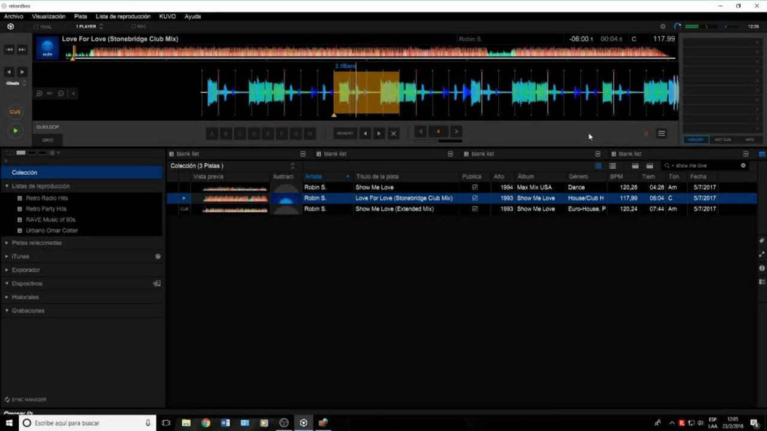The height and width of the screenshot is (431, 767).
Task: Click the X to delete the cue
Action: (393, 133)
